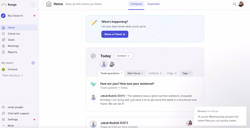Screen dimensions: 250x128
Task: Expand the Team directory chevron
Action: [22, 76]
